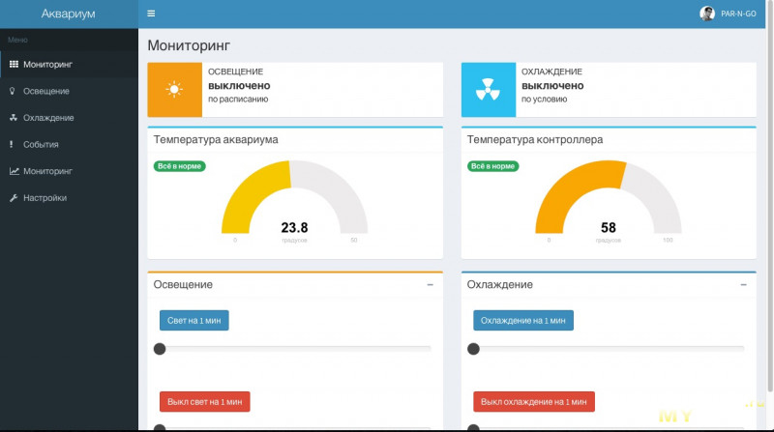Open the Мониторинг chart menu item

pos(47,171)
